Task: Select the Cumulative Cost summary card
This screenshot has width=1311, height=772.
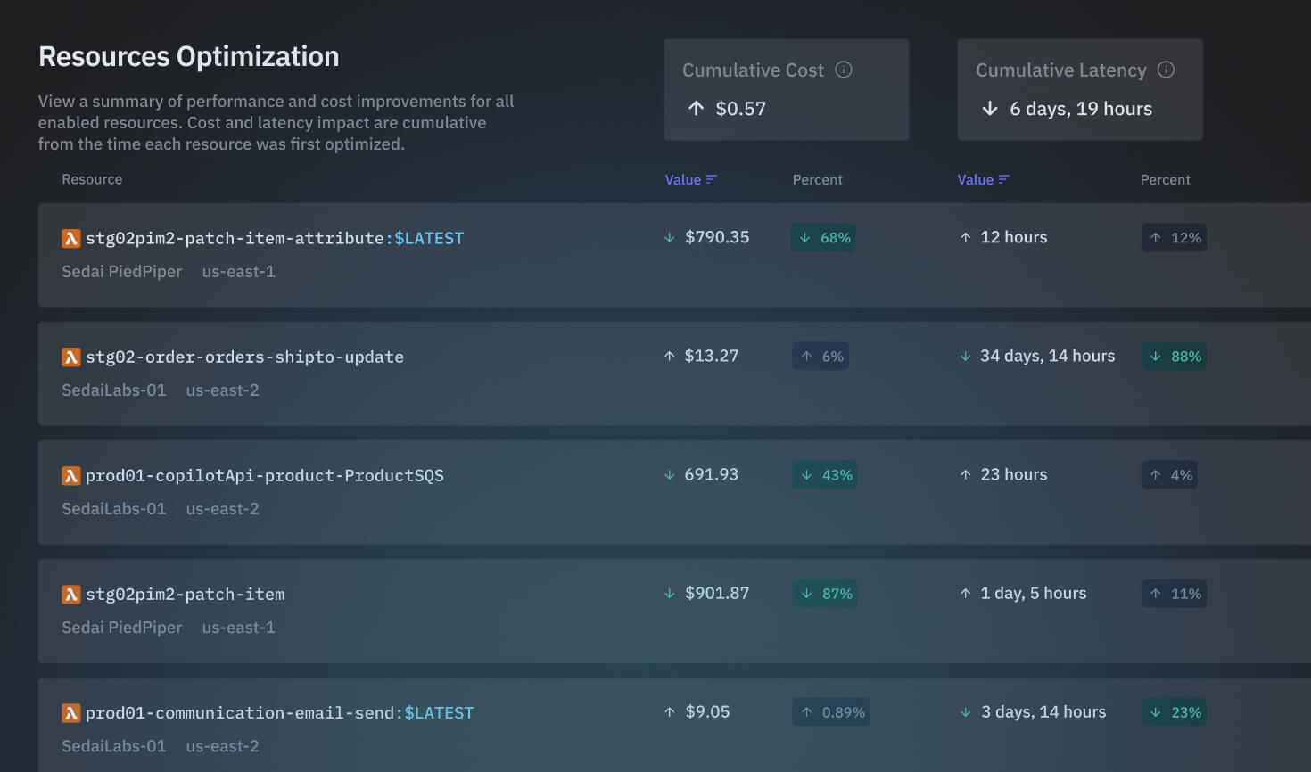Action: pyautogui.click(x=786, y=89)
